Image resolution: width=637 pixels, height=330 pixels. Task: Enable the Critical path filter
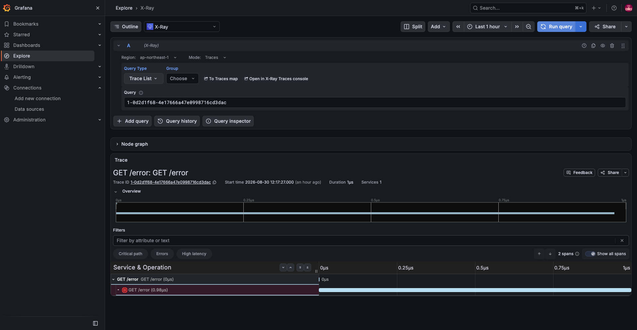click(130, 254)
